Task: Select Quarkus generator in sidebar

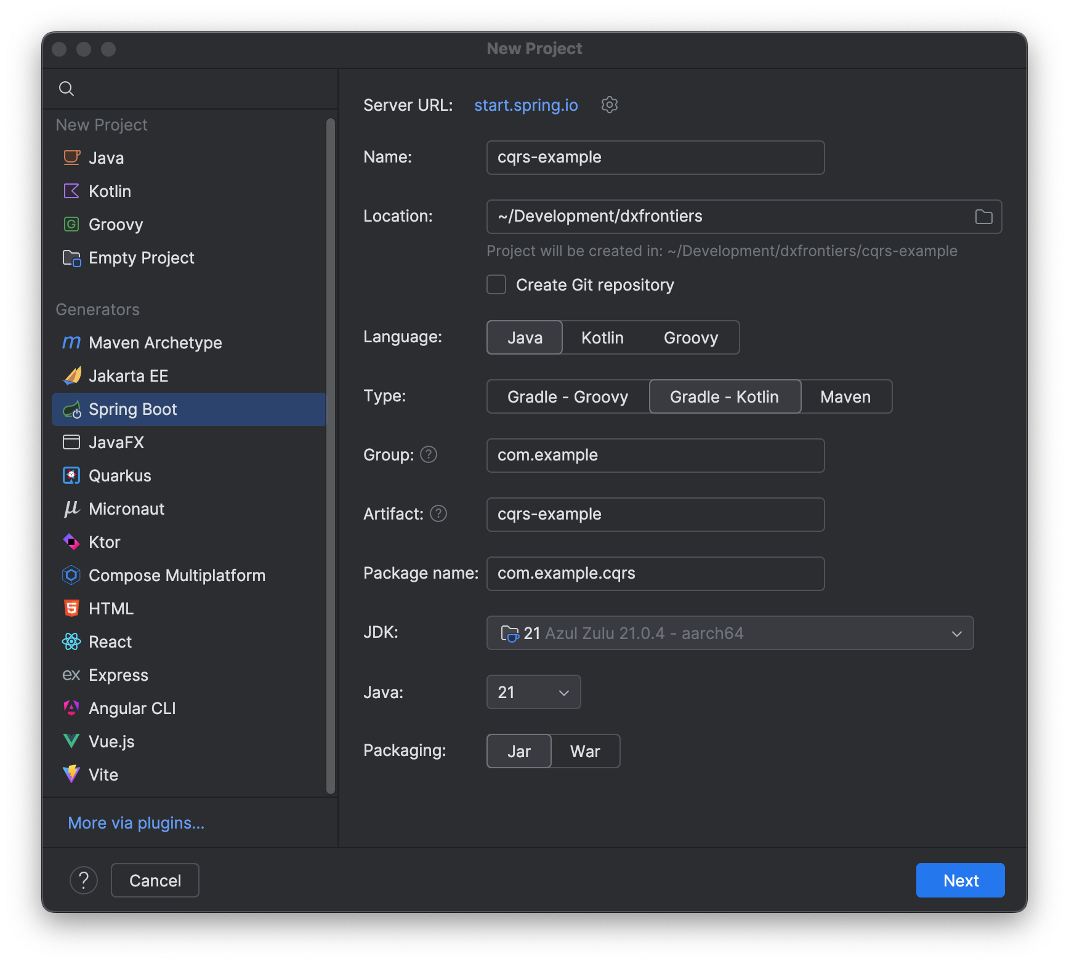Action: (188, 476)
